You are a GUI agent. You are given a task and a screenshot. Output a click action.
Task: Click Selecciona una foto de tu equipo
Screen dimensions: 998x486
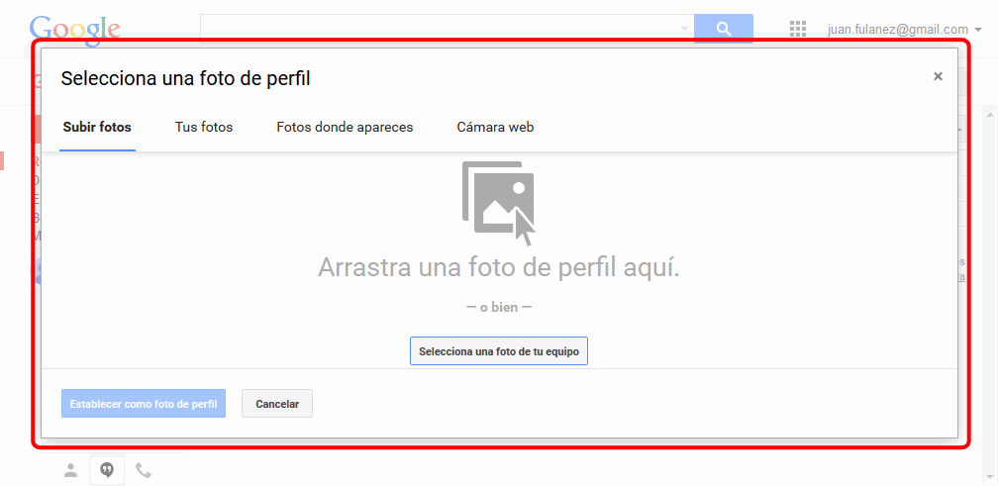(499, 351)
